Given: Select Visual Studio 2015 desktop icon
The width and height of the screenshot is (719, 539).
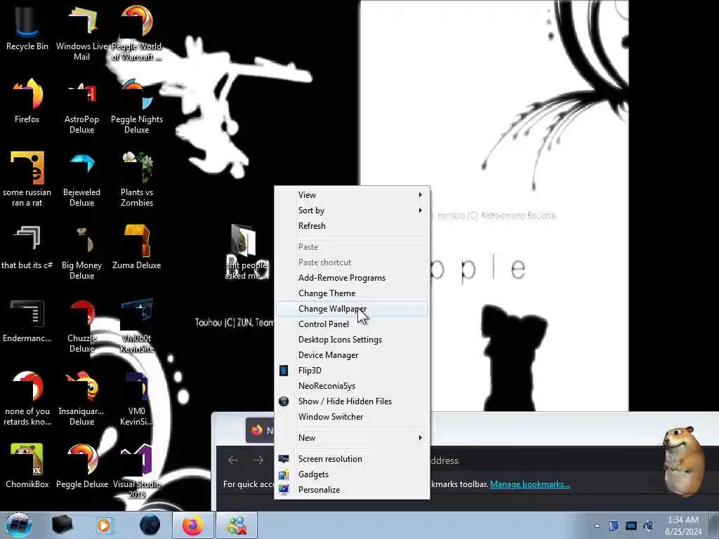Looking at the screenshot, I should pos(137,470).
